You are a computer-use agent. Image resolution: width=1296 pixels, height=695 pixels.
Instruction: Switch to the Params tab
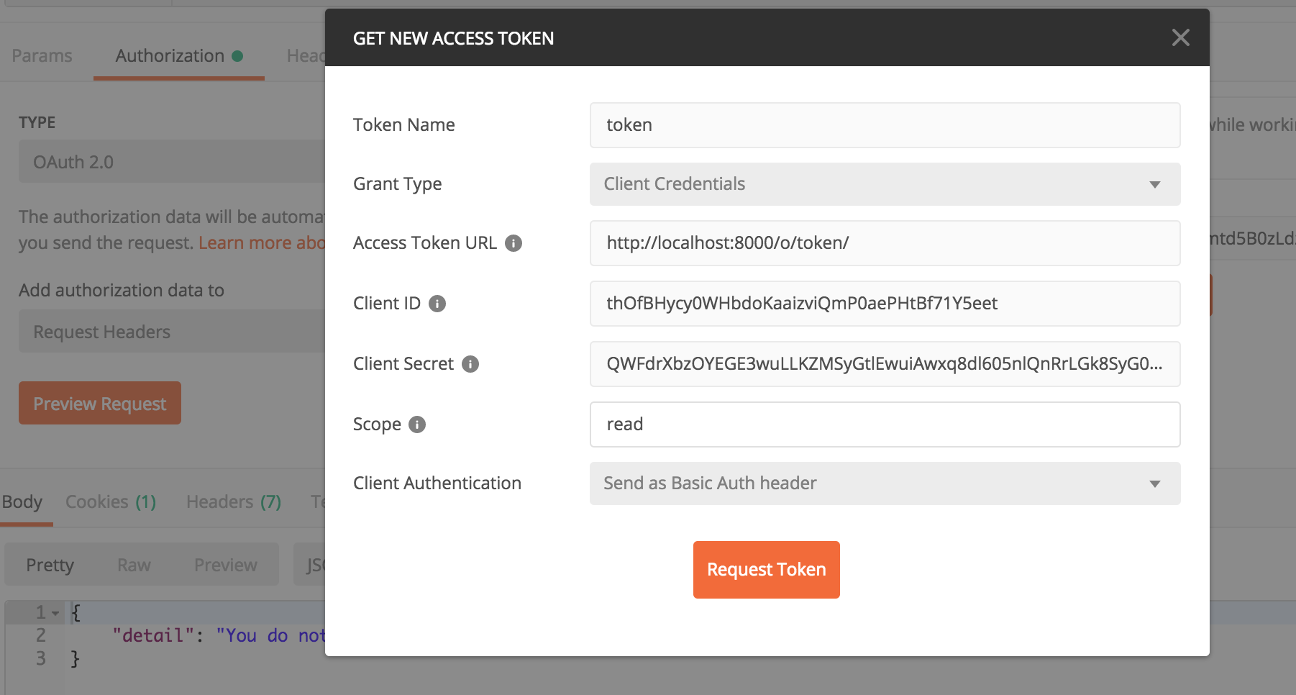pyautogui.click(x=42, y=55)
